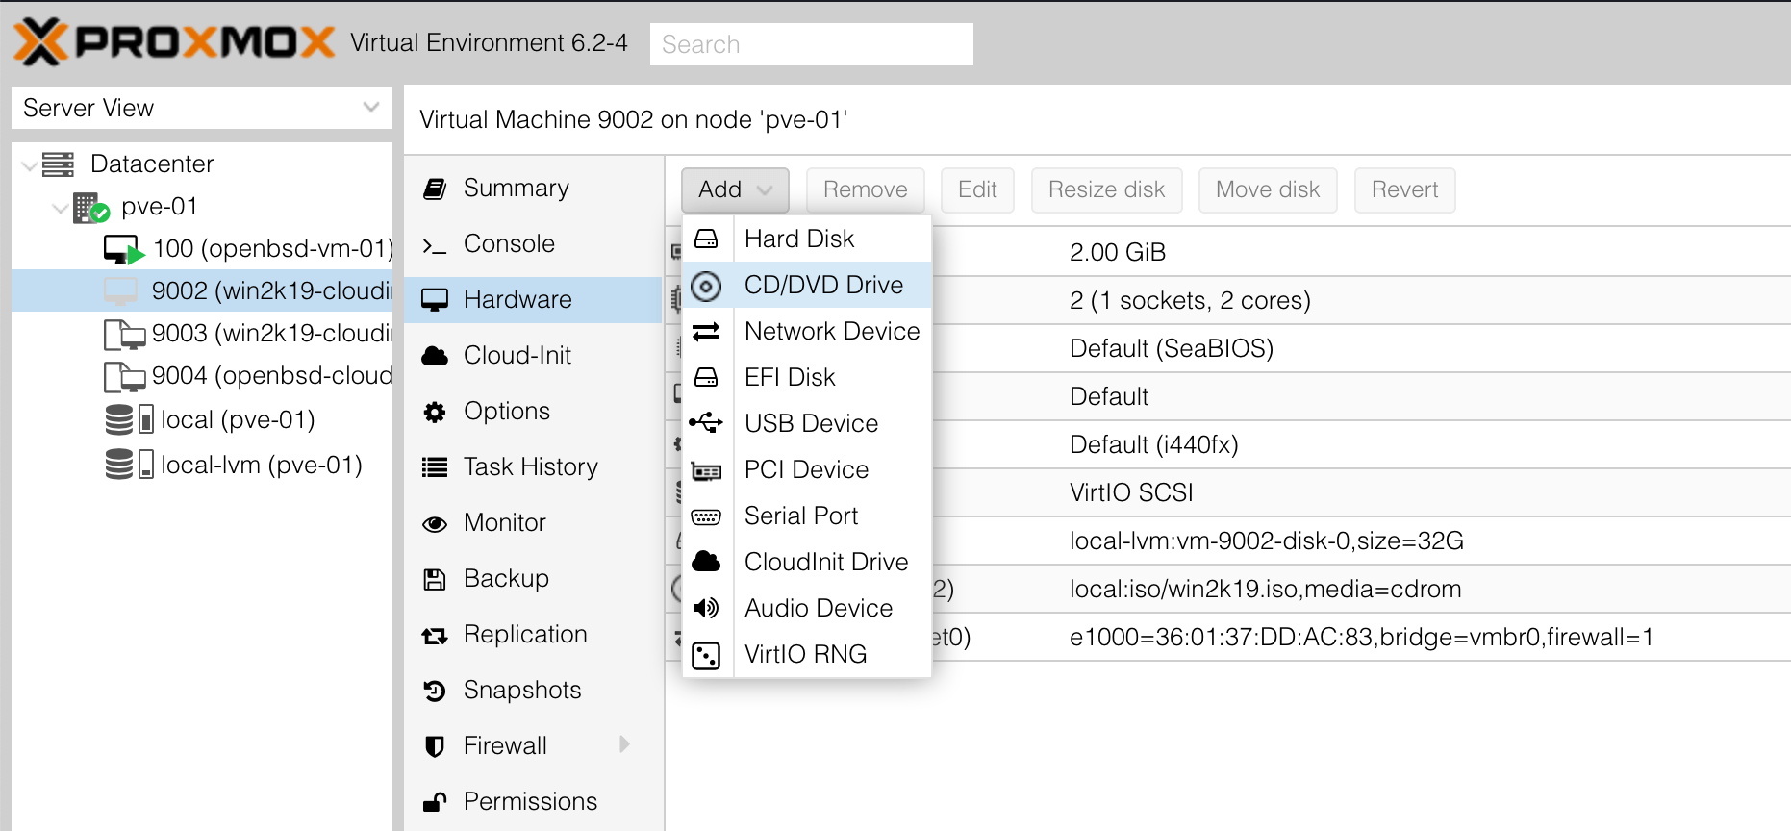
Task: Choose PCI Device from Add menu
Action: pyautogui.click(x=807, y=469)
